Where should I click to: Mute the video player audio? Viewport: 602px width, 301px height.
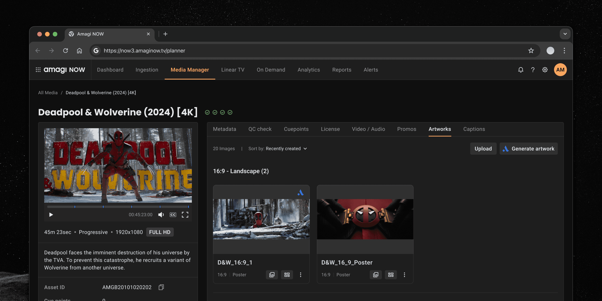[x=161, y=215]
